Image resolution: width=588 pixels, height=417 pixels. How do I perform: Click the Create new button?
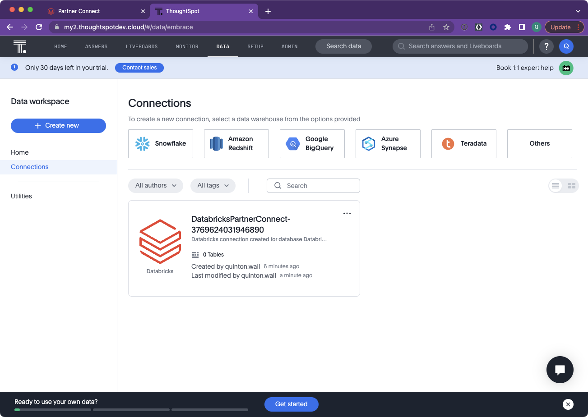click(x=58, y=126)
